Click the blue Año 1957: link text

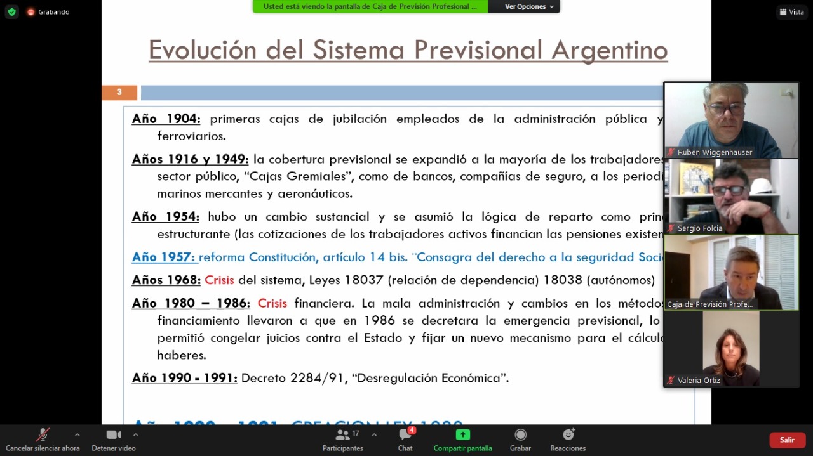point(164,257)
